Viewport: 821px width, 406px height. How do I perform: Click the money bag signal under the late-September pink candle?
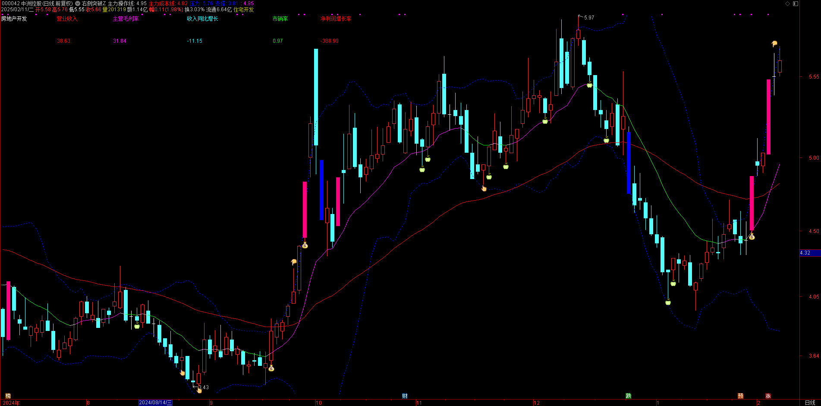point(305,245)
